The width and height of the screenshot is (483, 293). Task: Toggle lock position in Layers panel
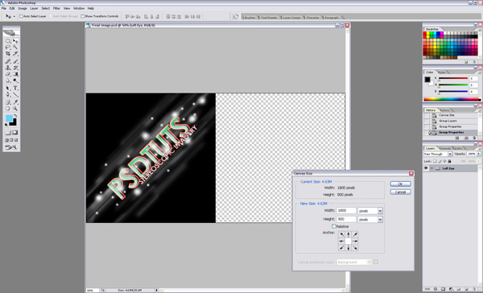(444, 161)
